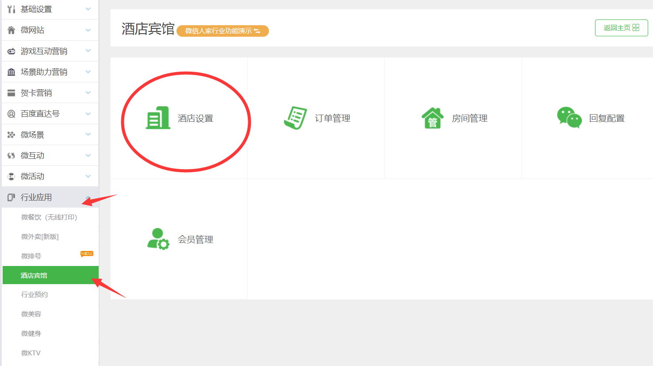The image size is (653, 366).
Task: Click the 返回主页 button
Action: [621, 28]
